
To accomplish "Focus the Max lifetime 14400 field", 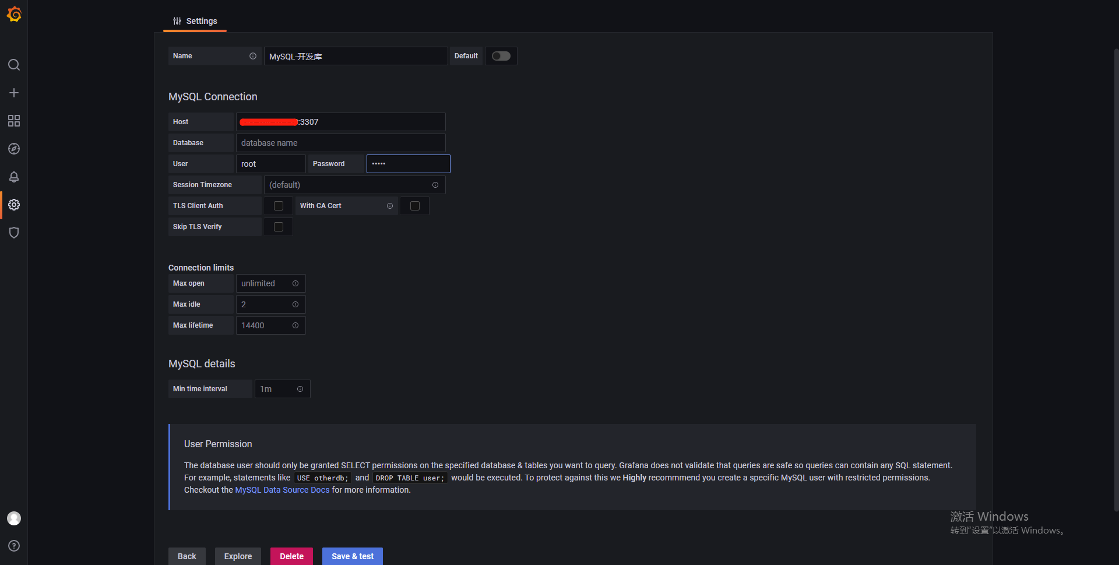I will (270, 325).
